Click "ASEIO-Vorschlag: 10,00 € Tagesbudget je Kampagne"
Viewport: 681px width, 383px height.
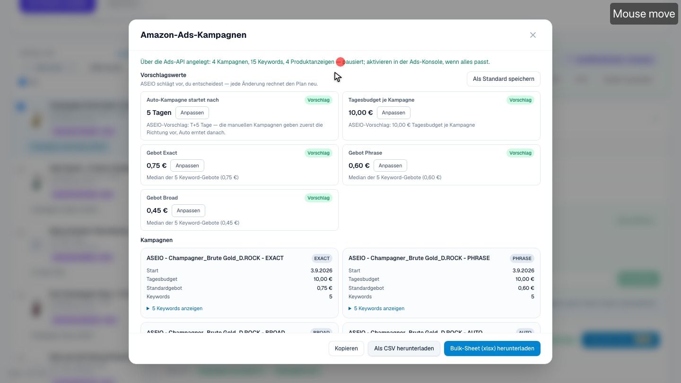411,125
